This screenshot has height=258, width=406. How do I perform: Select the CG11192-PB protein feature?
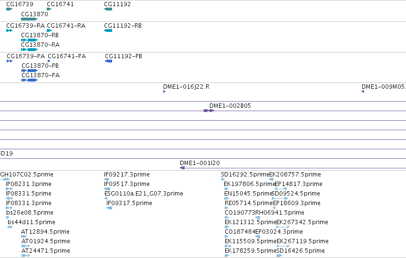[108, 61]
